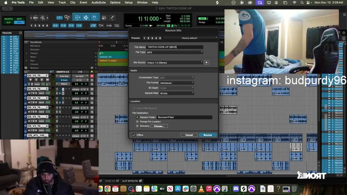Viewport: 347px width, 195px height.
Task: Open VLC from the dock
Action: (201, 189)
